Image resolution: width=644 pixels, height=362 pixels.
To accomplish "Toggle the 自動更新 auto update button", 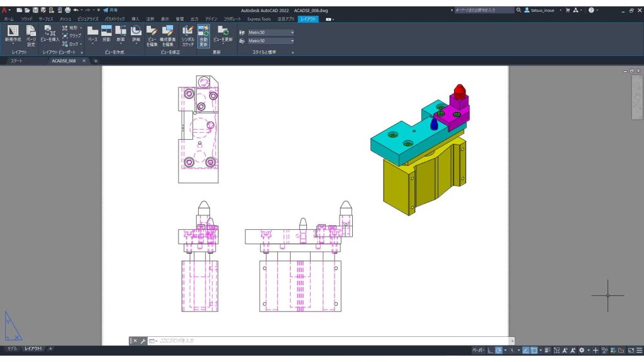I will (204, 36).
